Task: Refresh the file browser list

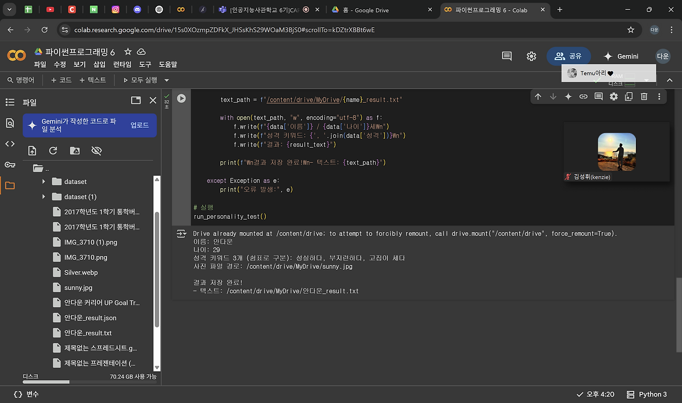Action: point(53,151)
